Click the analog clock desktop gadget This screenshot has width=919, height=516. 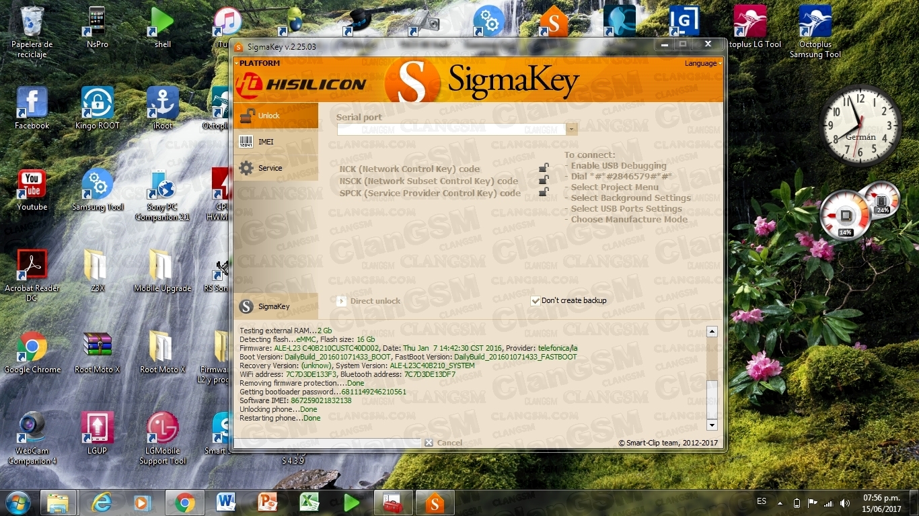click(860, 126)
